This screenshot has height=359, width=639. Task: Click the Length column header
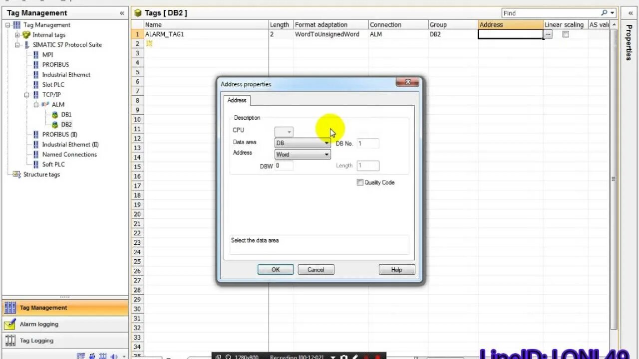coord(281,24)
